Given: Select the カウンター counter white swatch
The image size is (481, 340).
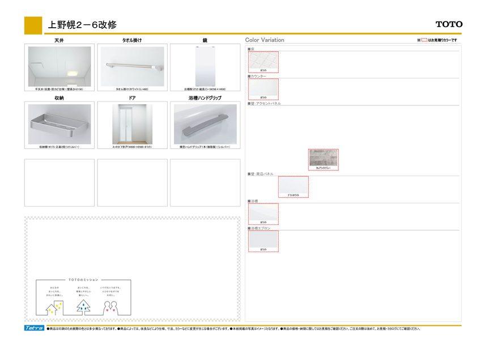Looking at the screenshot, I should click(x=263, y=89).
